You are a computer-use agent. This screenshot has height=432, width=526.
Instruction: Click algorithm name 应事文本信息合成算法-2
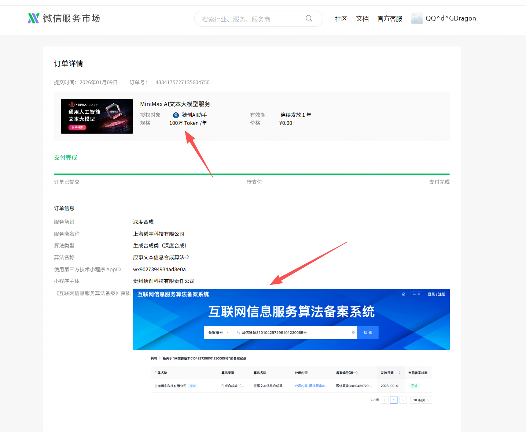pos(161,257)
